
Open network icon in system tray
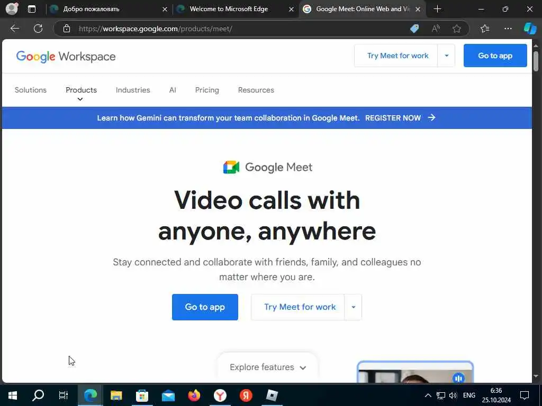coord(441,395)
